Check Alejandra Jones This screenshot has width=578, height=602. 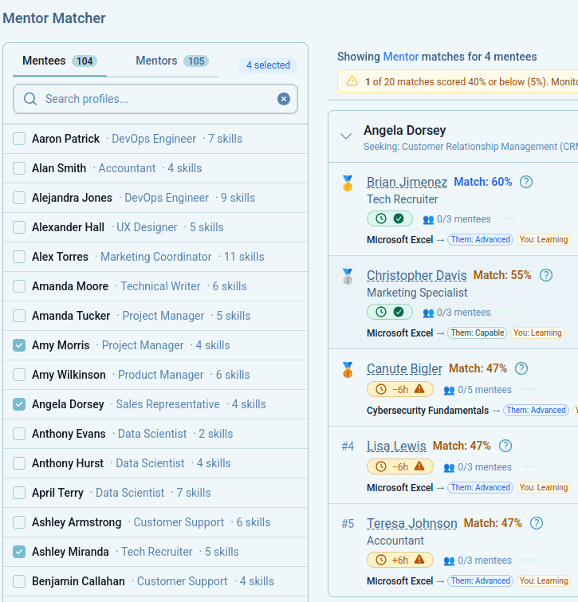(19, 198)
